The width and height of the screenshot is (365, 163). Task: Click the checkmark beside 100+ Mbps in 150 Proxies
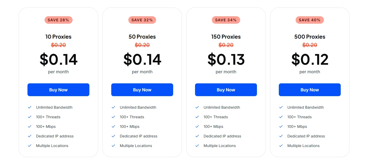tap(197, 127)
